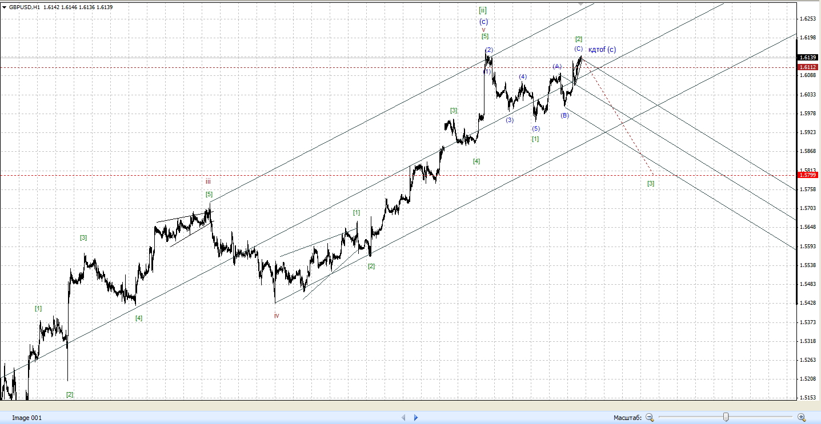The height and width of the screenshot is (424, 821).
Task: Click the 1.5153 price axis label
Action: coord(808,398)
